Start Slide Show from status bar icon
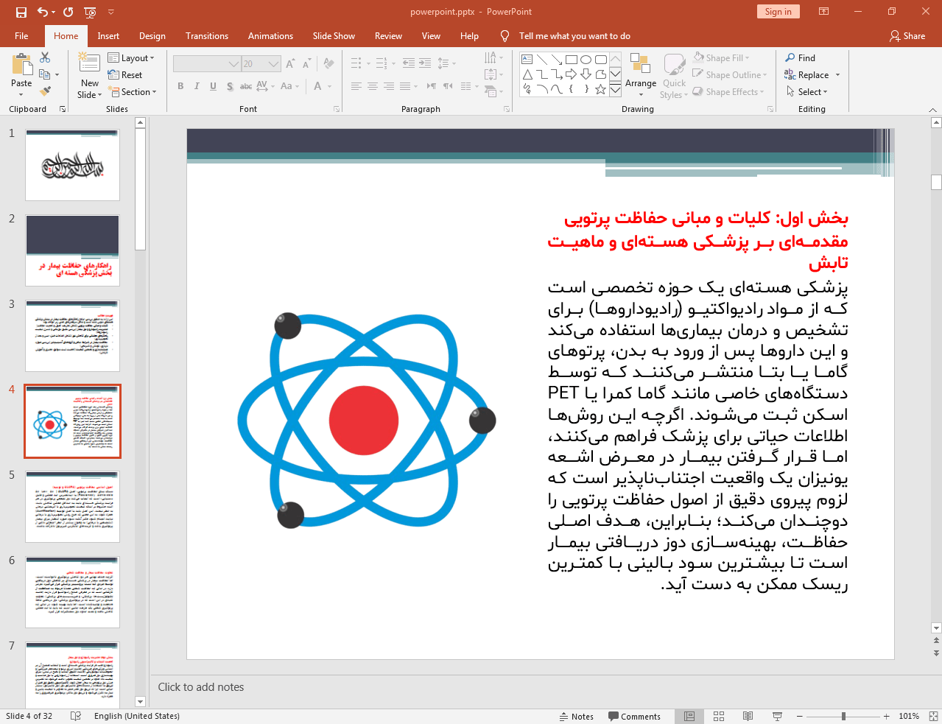The height and width of the screenshot is (724, 942). [777, 716]
